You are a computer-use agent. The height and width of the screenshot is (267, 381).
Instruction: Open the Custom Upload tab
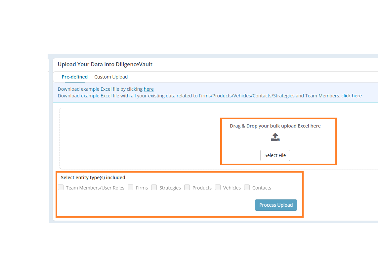point(111,77)
